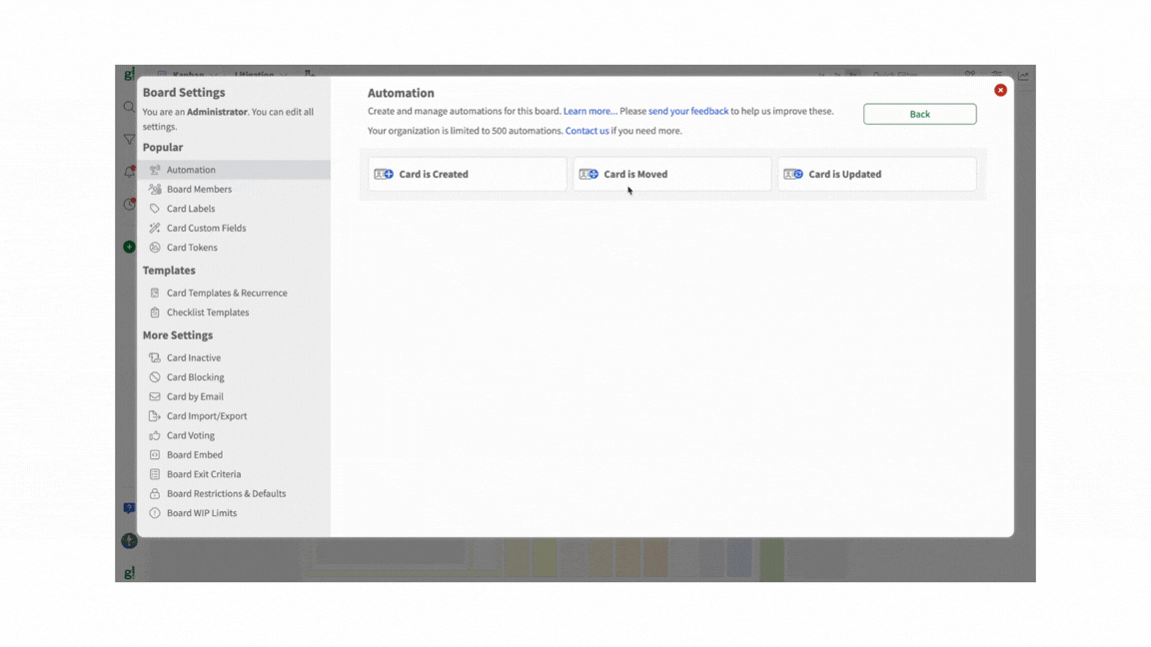Choose the Card is Updated trigger
Image resolution: width=1151 pixels, height=647 pixels.
(x=877, y=174)
